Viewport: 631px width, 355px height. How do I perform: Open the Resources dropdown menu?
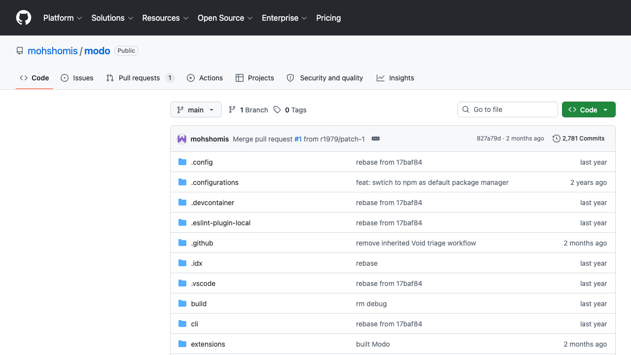[165, 18]
